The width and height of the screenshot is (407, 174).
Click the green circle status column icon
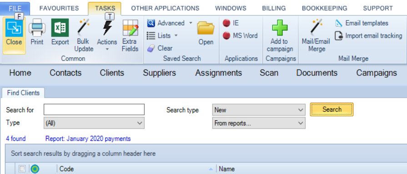click(x=35, y=169)
